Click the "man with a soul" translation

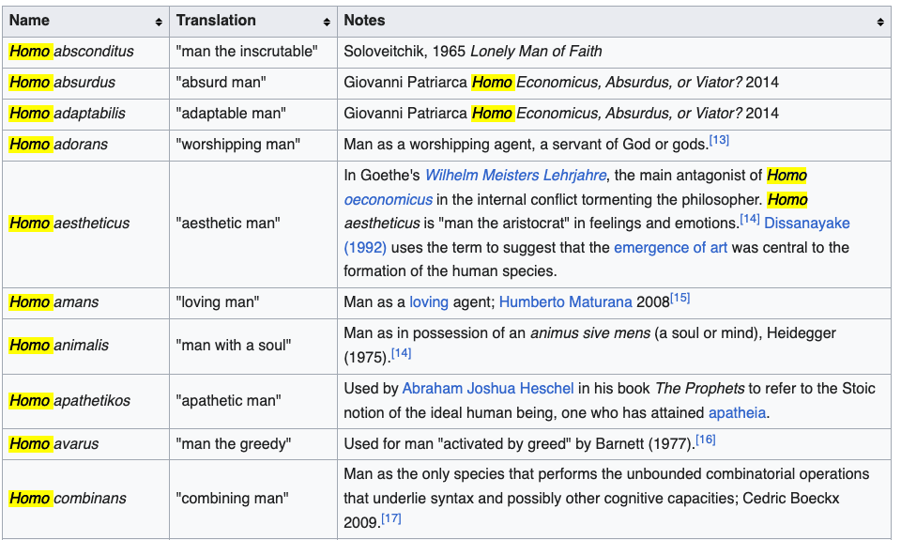234,346
